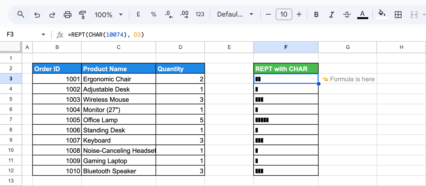The height and width of the screenshot is (186, 426).
Task: Decrease decimal places
Action: (x=169, y=14)
